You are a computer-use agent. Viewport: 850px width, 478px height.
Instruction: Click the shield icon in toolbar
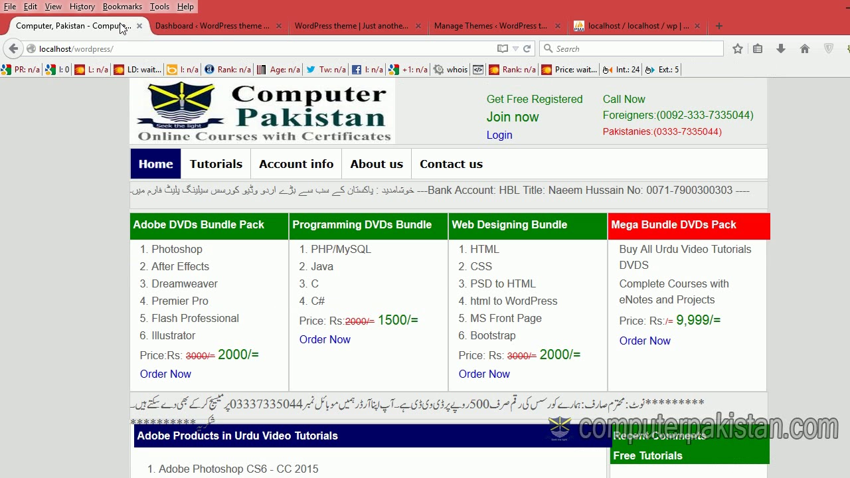tap(829, 48)
